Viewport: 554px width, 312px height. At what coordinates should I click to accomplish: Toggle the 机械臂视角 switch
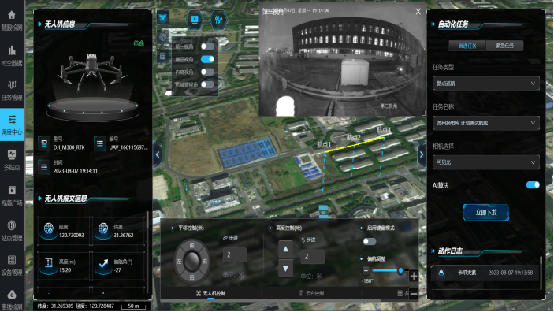(x=207, y=84)
